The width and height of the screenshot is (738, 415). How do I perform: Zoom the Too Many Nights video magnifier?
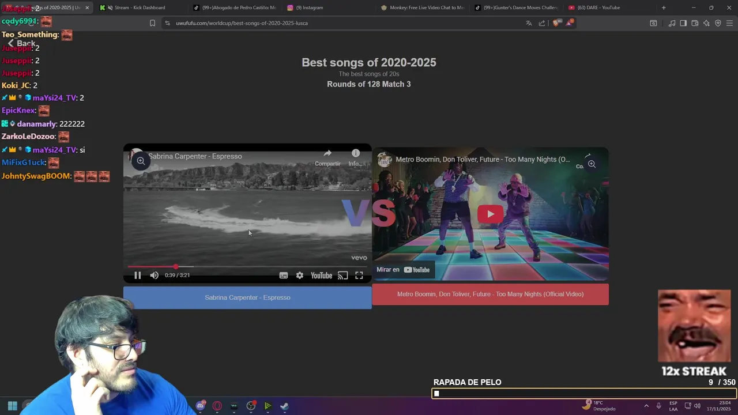(592, 164)
